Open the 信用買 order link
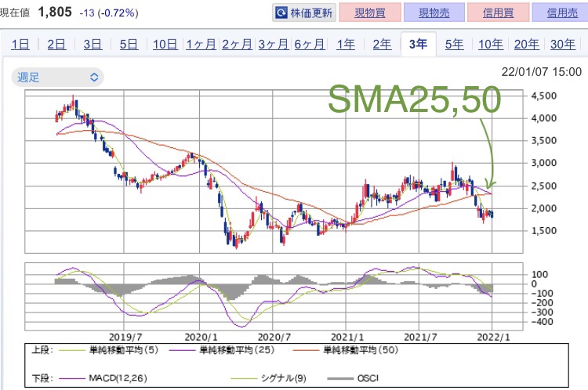Screen dimensions: 588x390 click(x=499, y=13)
